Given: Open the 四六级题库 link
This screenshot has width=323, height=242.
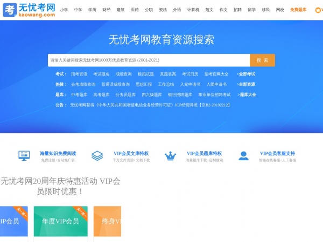Looking at the screenshot, I should pos(152,95).
